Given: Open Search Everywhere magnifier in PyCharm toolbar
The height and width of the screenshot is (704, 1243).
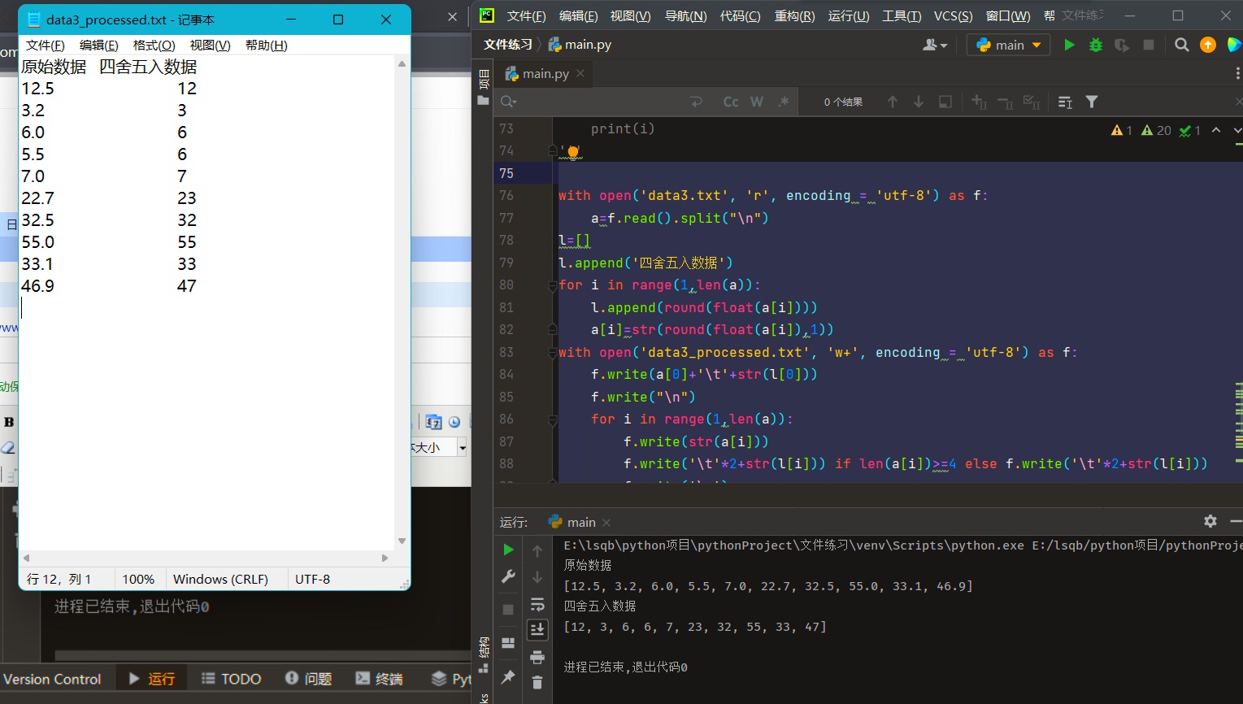Looking at the screenshot, I should pyautogui.click(x=1182, y=46).
